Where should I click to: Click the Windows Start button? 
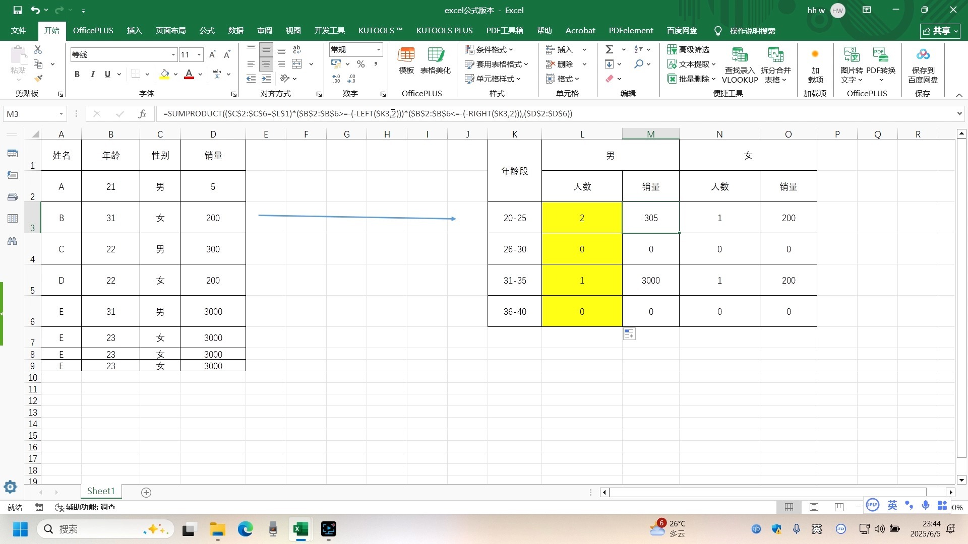coord(20,529)
